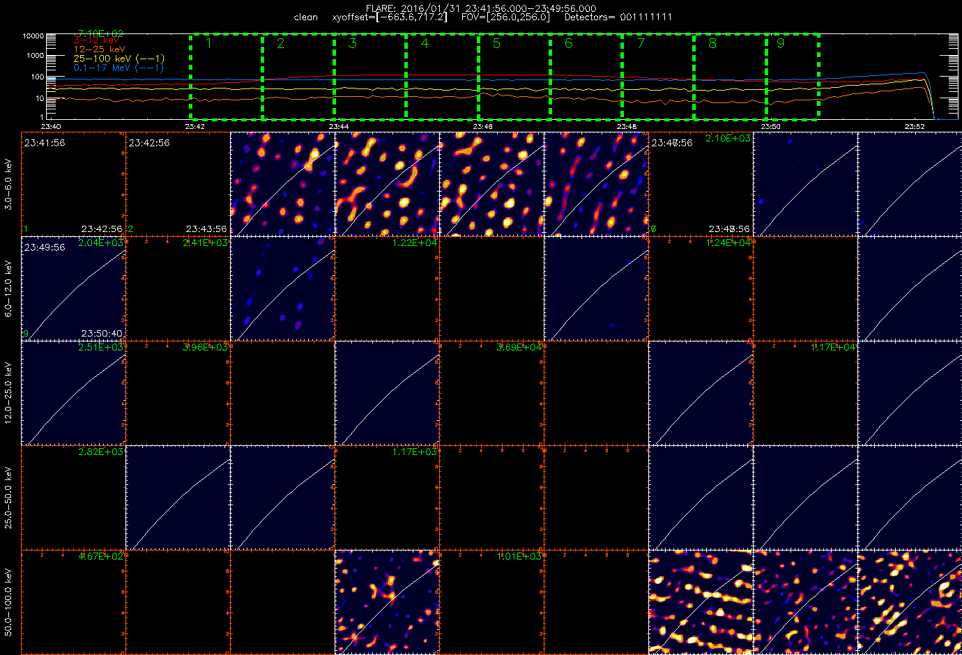This screenshot has width=962, height=655.
Task: Click the 2.04E+03 peak value label
Action: (101, 243)
